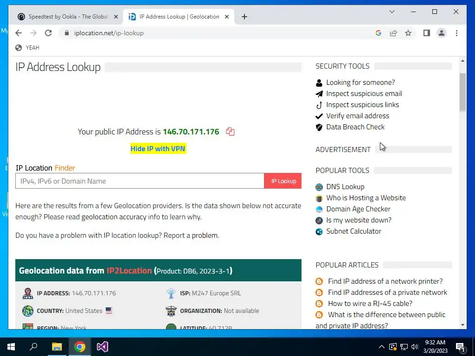Open the Windows Start menu
475x356 pixels.
click(11, 347)
